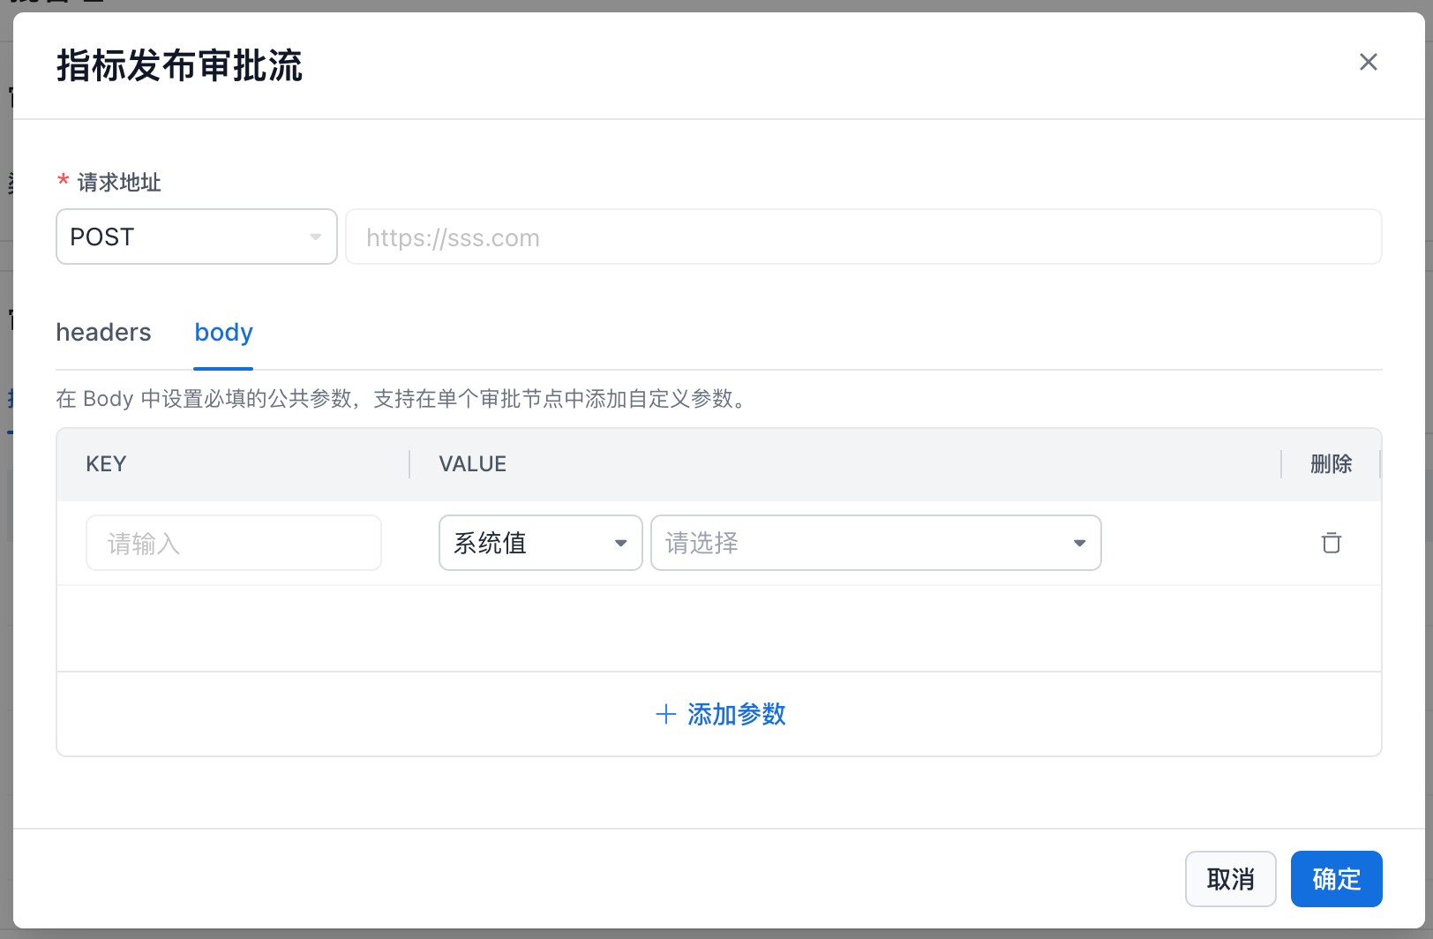This screenshot has width=1433, height=939.
Task: Open the 请选择 value dropdown
Action: 875,543
